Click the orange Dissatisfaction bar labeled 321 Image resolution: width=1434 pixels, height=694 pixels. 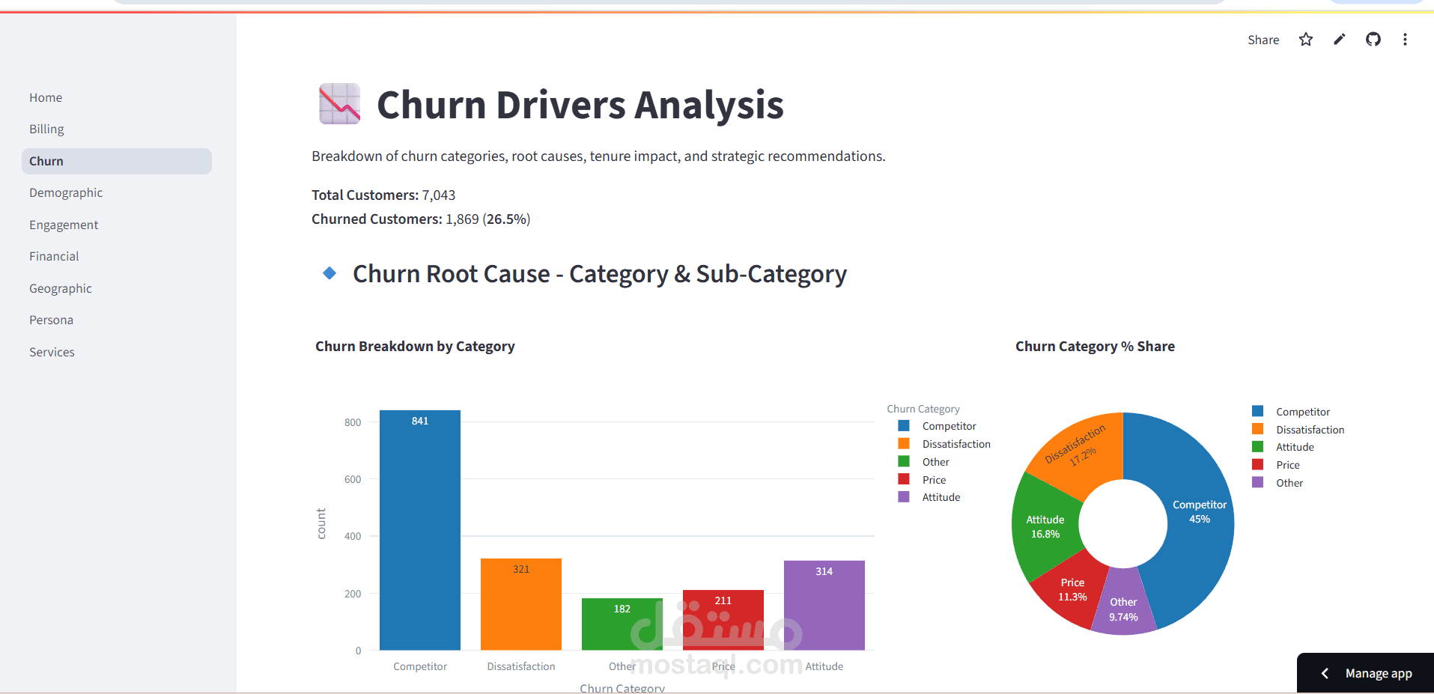coord(521,604)
